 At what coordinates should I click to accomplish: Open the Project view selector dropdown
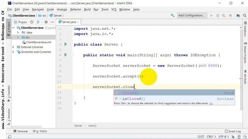click(x=21, y=22)
